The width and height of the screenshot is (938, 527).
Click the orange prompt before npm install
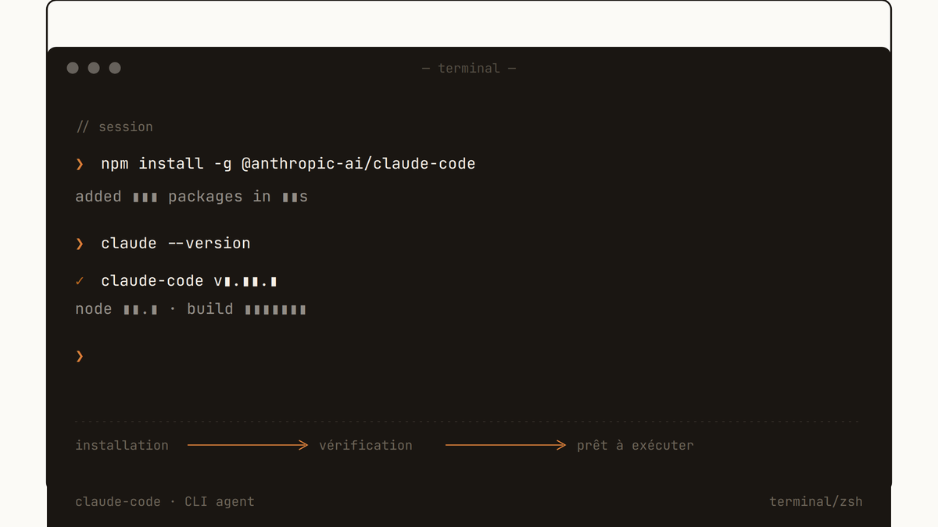coord(80,164)
